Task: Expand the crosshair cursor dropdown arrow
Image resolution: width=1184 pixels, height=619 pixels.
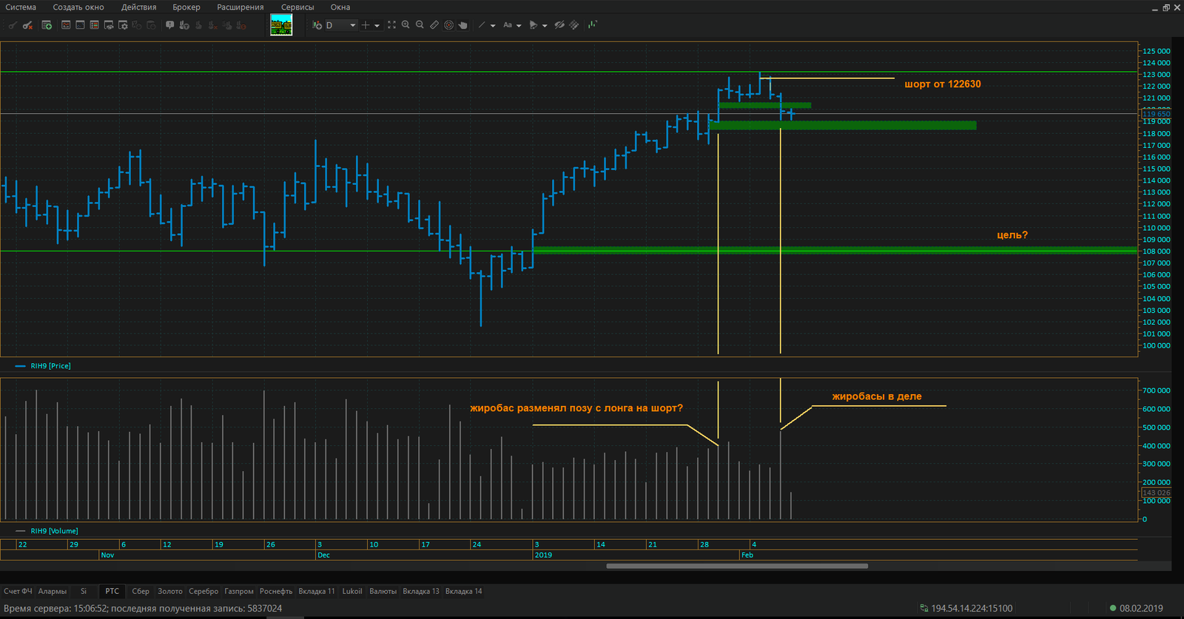Action: [377, 25]
